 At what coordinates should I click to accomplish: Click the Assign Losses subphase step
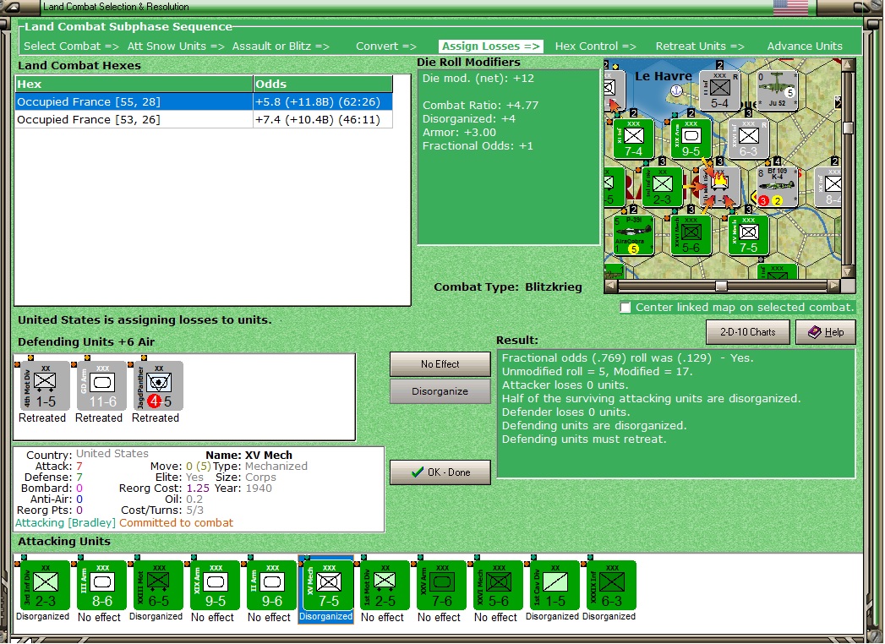coord(491,46)
